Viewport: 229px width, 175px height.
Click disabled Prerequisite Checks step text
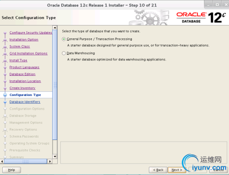(x=25, y=150)
